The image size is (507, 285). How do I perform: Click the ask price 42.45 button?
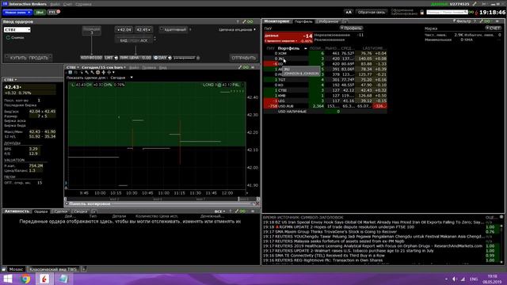point(143,30)
